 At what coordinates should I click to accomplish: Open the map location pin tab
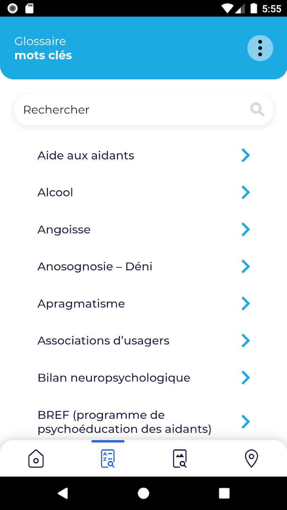pyautogui.click(x=251, y=458)
